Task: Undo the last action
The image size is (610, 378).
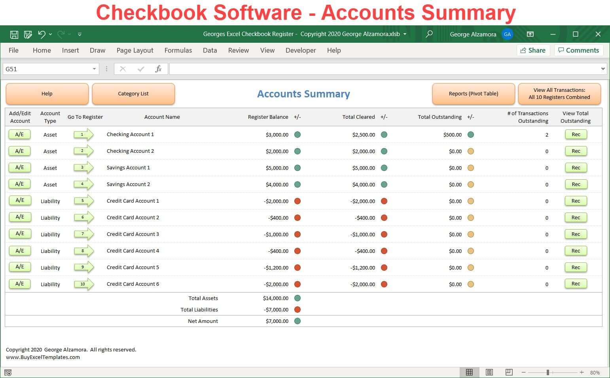Action: tap(42, 34)
